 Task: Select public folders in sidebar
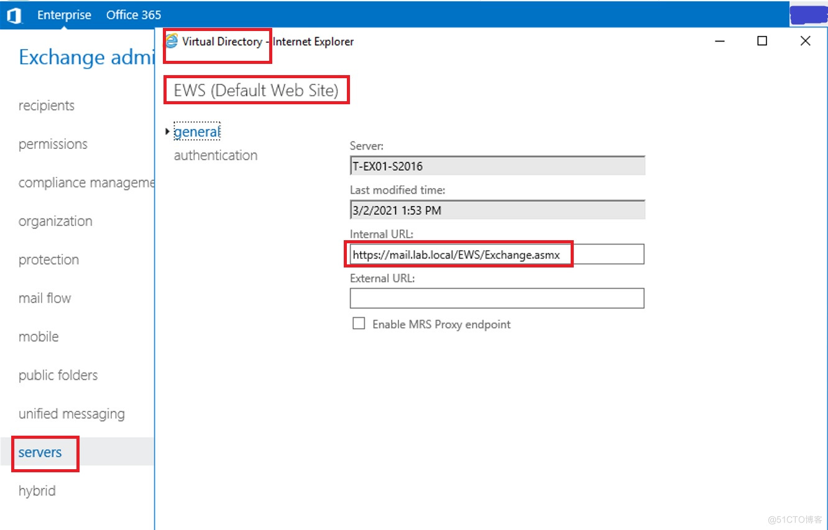(x=58, y=375)
